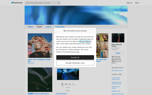The width and height of the screenshot is (152, 95).
Task: Focus the artist, album, or track search field
Action: coord(42,3)
